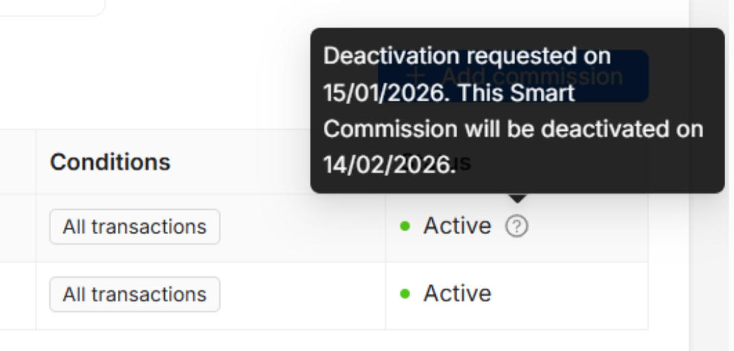Click the first row's Active status text

pyautogui.click(x=457, y=226)
